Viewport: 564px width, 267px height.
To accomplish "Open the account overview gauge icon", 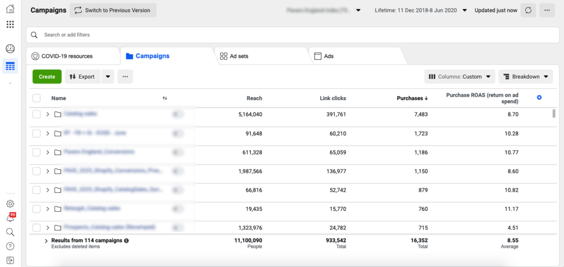I will click(10, 49).
